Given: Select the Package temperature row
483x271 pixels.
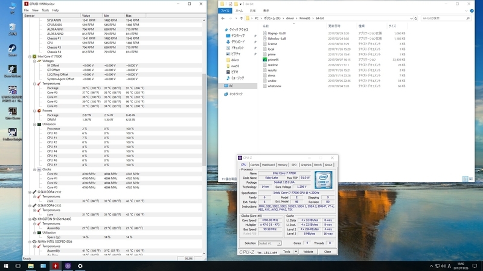Looking at the screenshot, I should [x=113, y=88].
